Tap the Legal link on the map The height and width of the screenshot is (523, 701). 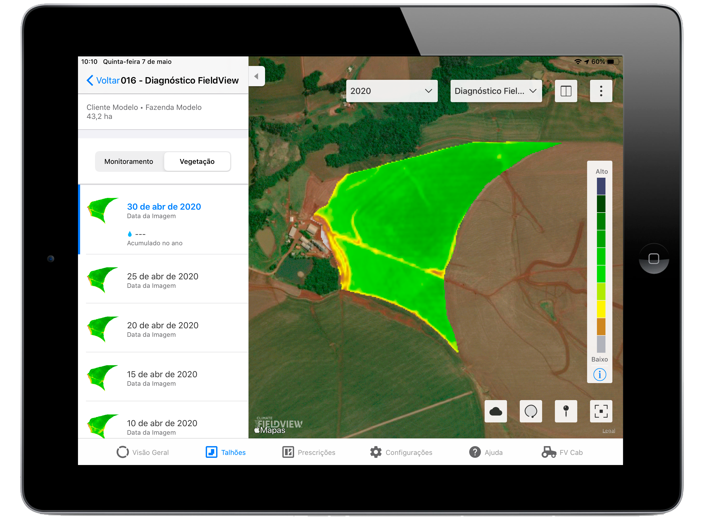click(x=608, y=431)
